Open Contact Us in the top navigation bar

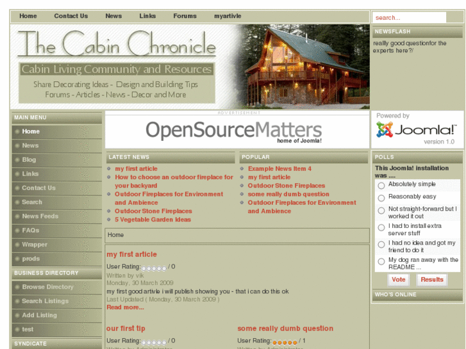[71, 16]
